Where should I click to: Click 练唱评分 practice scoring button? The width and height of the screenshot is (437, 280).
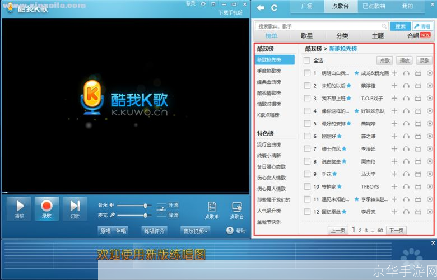coord(155,231)
